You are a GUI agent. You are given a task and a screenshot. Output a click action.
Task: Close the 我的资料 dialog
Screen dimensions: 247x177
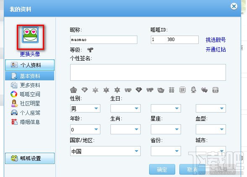234,6
